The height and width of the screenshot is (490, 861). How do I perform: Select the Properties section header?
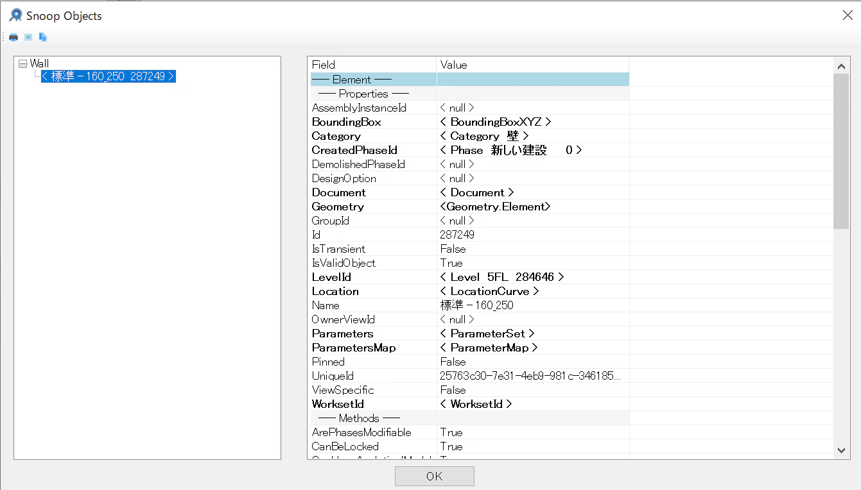tap(363, 94)
